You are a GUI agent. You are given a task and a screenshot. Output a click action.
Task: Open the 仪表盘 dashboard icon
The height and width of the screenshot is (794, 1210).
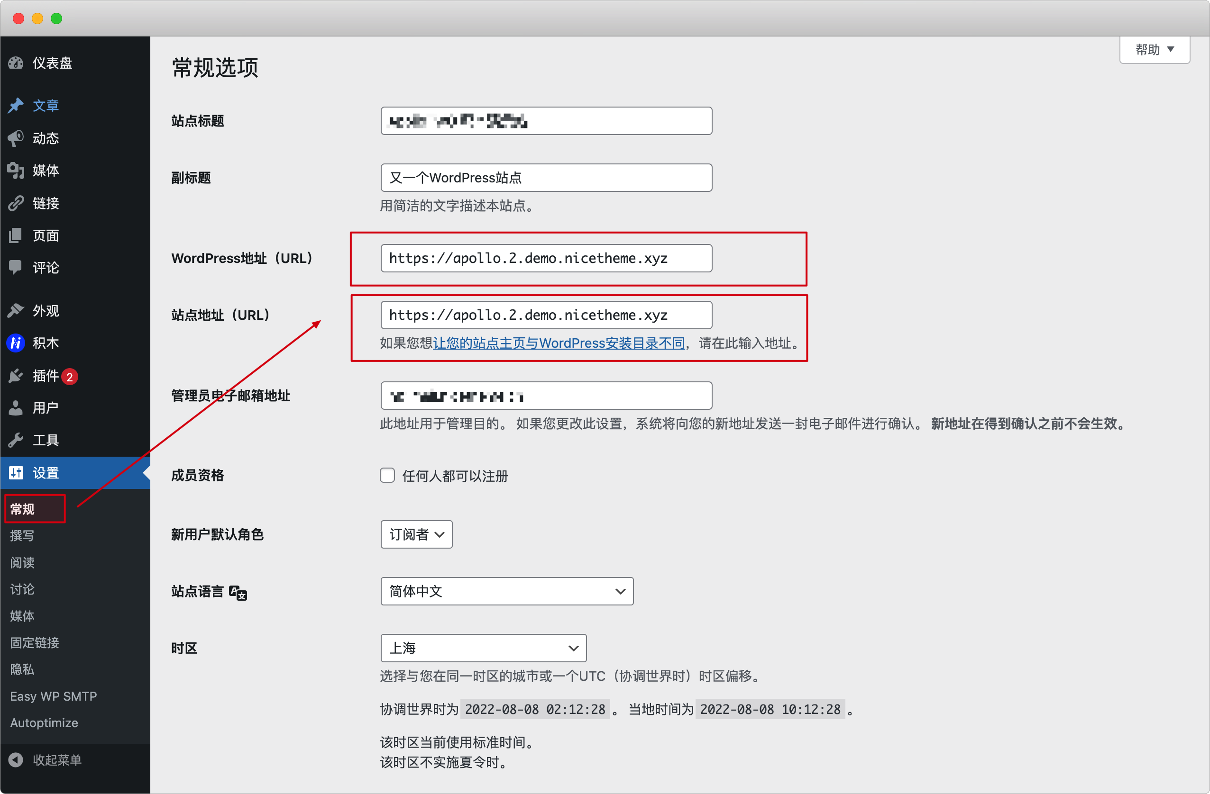point(16,63)
